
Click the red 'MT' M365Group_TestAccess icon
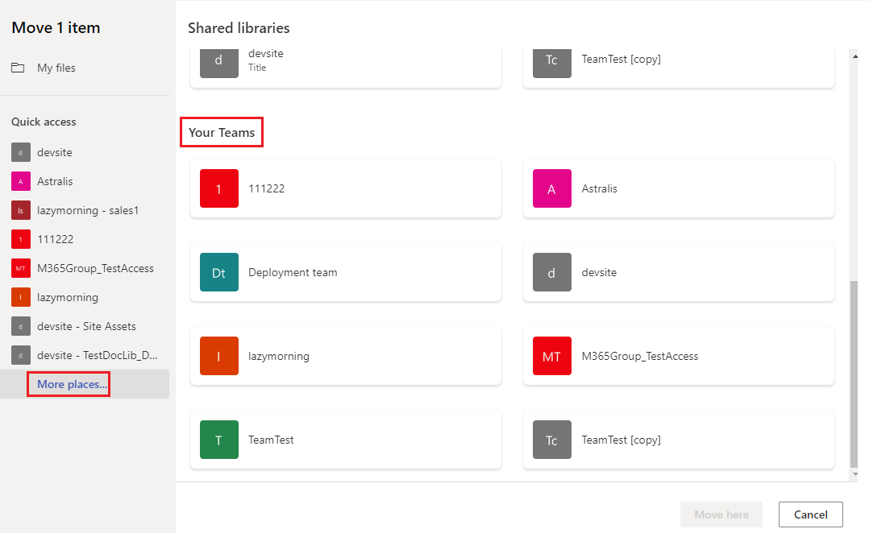552,356
